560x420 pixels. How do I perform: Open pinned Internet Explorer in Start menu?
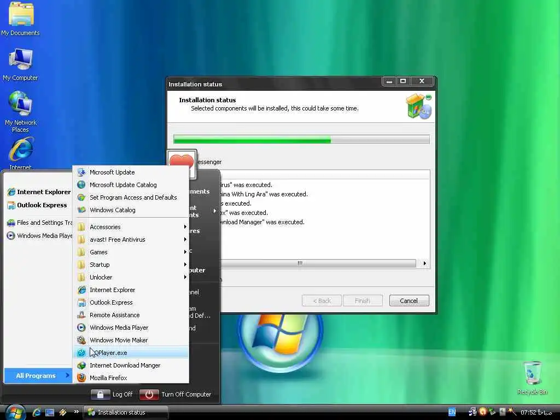39,192
